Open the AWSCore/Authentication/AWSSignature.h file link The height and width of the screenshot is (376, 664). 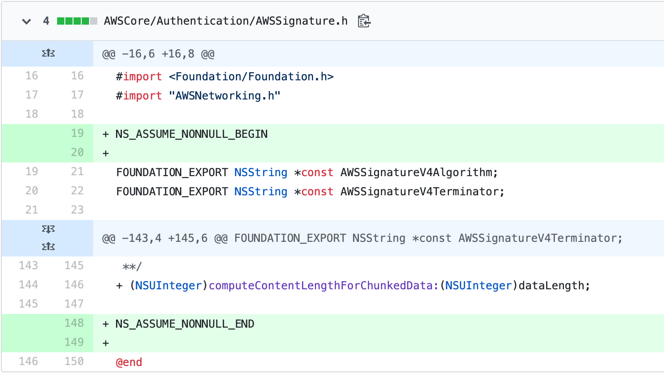pos(226,21)
